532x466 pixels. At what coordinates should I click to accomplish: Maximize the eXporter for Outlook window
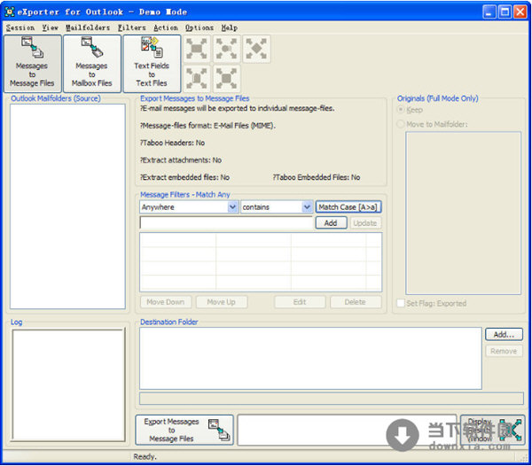(505, 12)
